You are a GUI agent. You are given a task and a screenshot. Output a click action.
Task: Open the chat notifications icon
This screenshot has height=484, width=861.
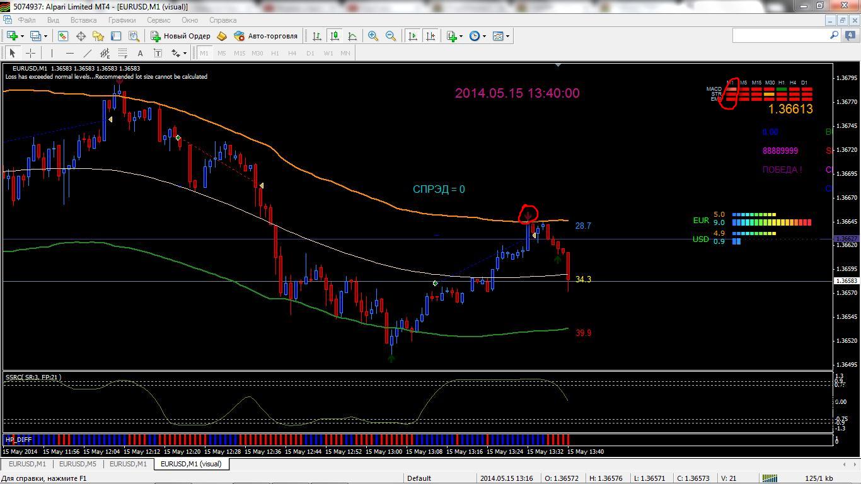(849, 36)
